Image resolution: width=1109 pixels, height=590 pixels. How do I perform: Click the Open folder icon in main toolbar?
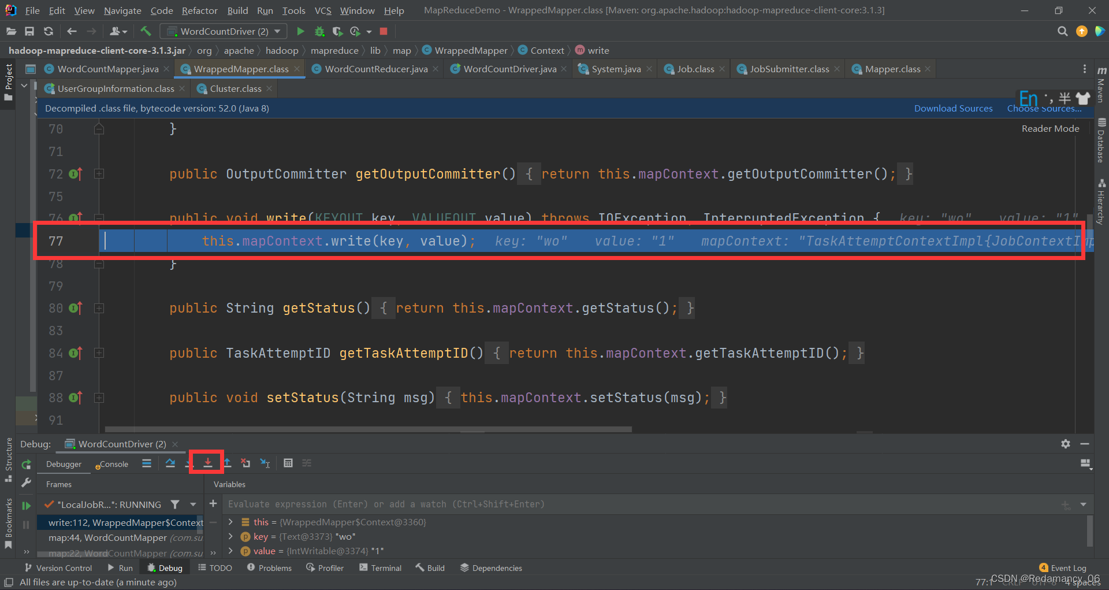click(11, 31)
